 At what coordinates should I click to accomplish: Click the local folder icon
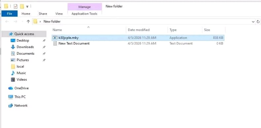click(x=13, y=66)
